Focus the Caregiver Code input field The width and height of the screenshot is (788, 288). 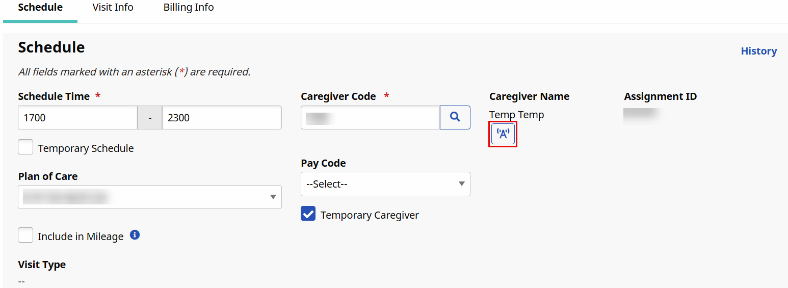pos(370,118)
